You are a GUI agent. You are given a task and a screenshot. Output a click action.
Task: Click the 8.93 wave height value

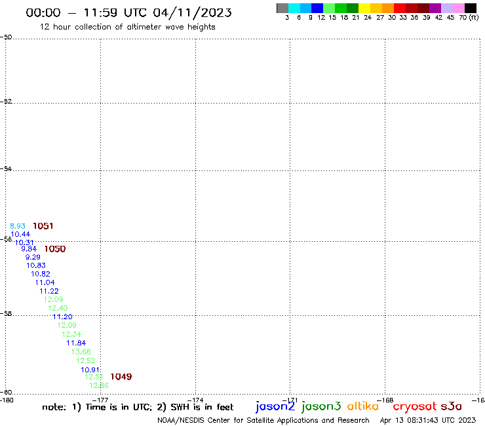18,226
